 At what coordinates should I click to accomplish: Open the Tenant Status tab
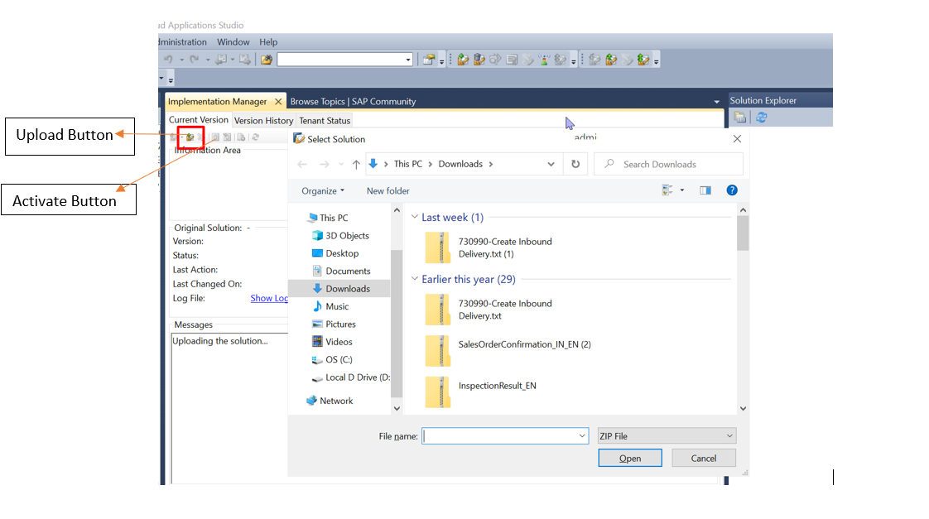point(325,120)
